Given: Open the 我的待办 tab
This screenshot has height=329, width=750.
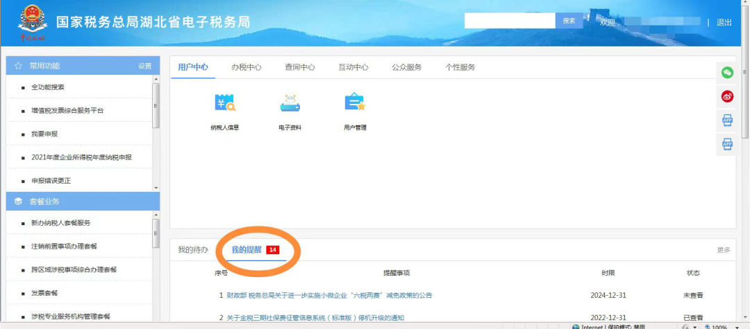Looking at the screenshot, I should tap(193, 250).
